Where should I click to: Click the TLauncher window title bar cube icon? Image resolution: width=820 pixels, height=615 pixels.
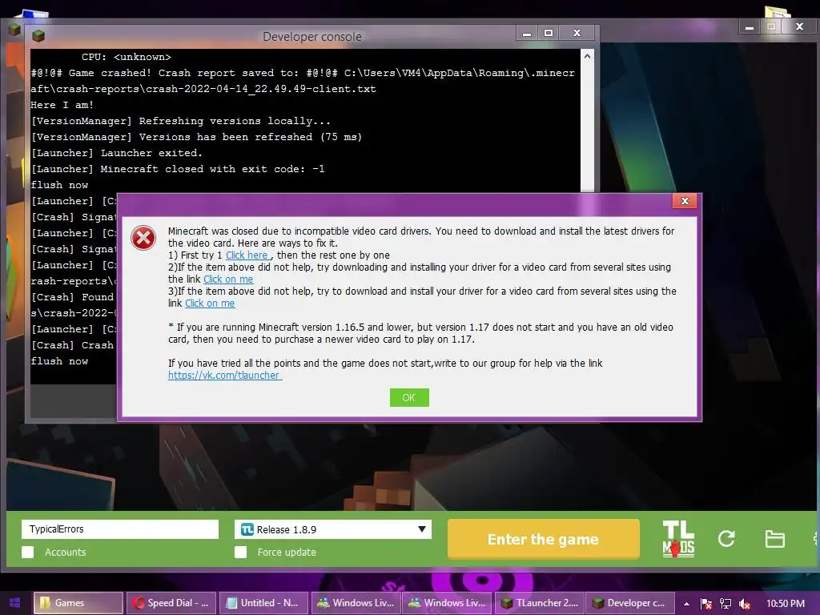(x=14, y=30)
